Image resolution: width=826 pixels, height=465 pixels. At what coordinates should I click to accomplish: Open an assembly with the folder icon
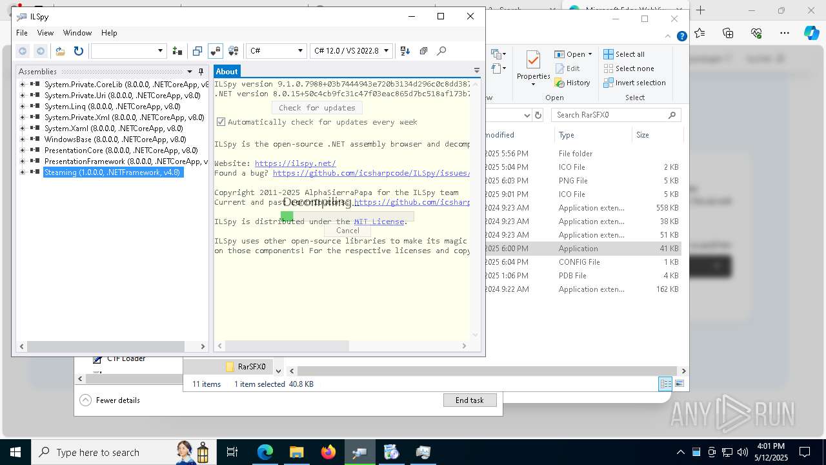[x=60, y=51]
